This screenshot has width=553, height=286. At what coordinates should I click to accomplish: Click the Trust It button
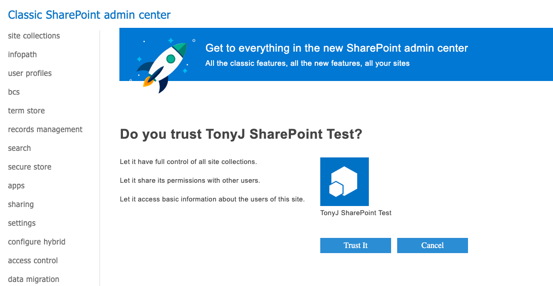tap(356, 246)
